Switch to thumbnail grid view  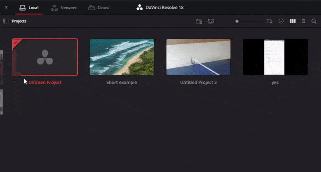(293, 21)
